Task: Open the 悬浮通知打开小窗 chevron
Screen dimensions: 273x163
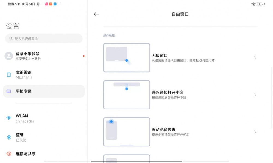Action: (x=255, y=95)
